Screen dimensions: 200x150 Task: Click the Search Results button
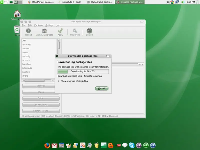(x=41, y=111)
